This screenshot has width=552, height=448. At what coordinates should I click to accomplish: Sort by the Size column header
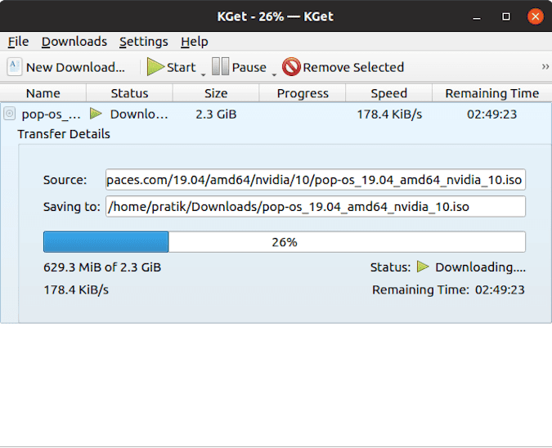[x=216, y=93]
